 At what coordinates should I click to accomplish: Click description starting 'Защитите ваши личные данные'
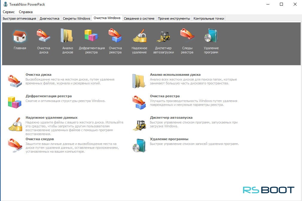point(72,148)
